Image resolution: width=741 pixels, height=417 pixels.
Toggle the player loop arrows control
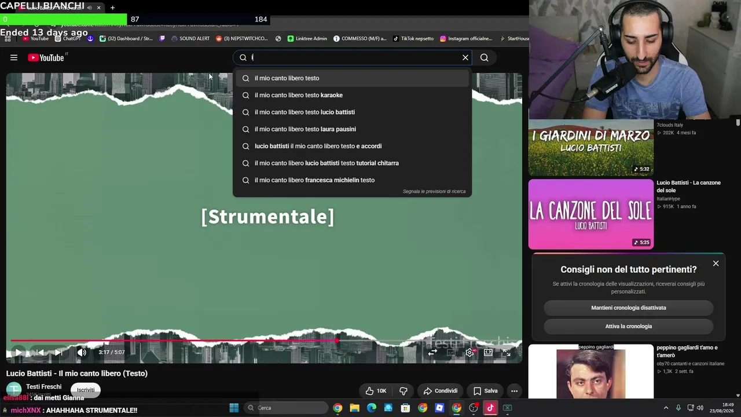432,352
